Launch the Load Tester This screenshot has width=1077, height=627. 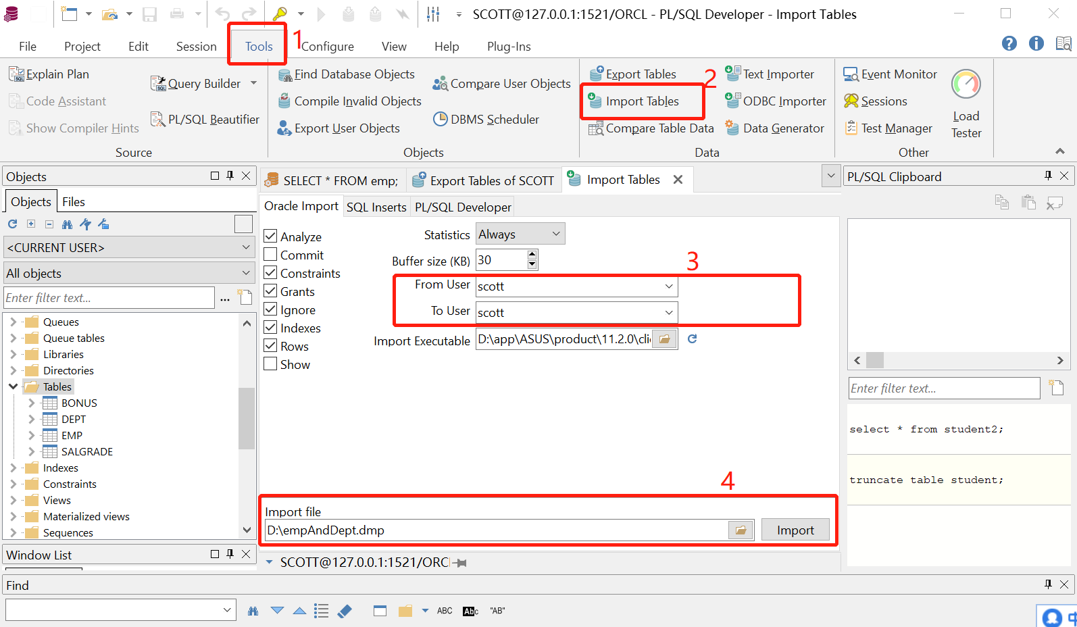click(966, 104)
